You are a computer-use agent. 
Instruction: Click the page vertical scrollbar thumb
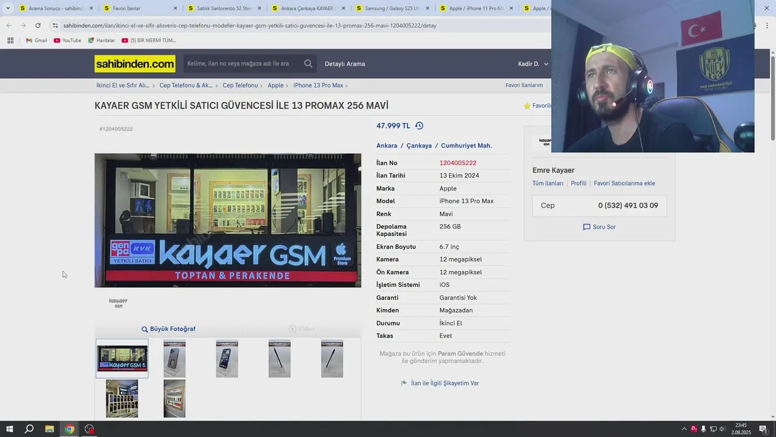tap(773, 97)
